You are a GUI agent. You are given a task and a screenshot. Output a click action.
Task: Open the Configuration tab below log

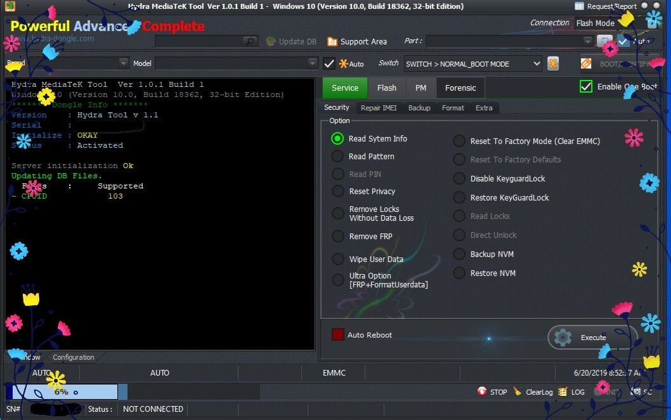pos(73,357)
